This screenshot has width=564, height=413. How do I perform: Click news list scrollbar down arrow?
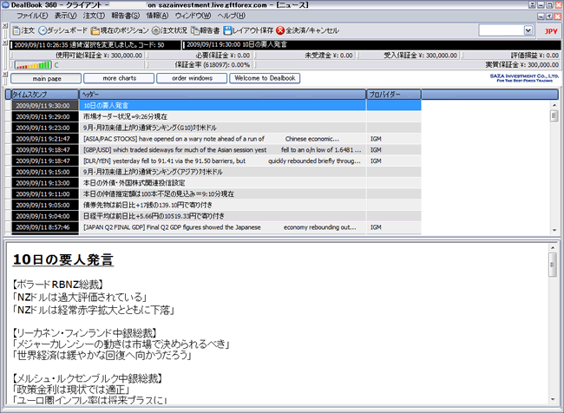[x=554, y=230]
